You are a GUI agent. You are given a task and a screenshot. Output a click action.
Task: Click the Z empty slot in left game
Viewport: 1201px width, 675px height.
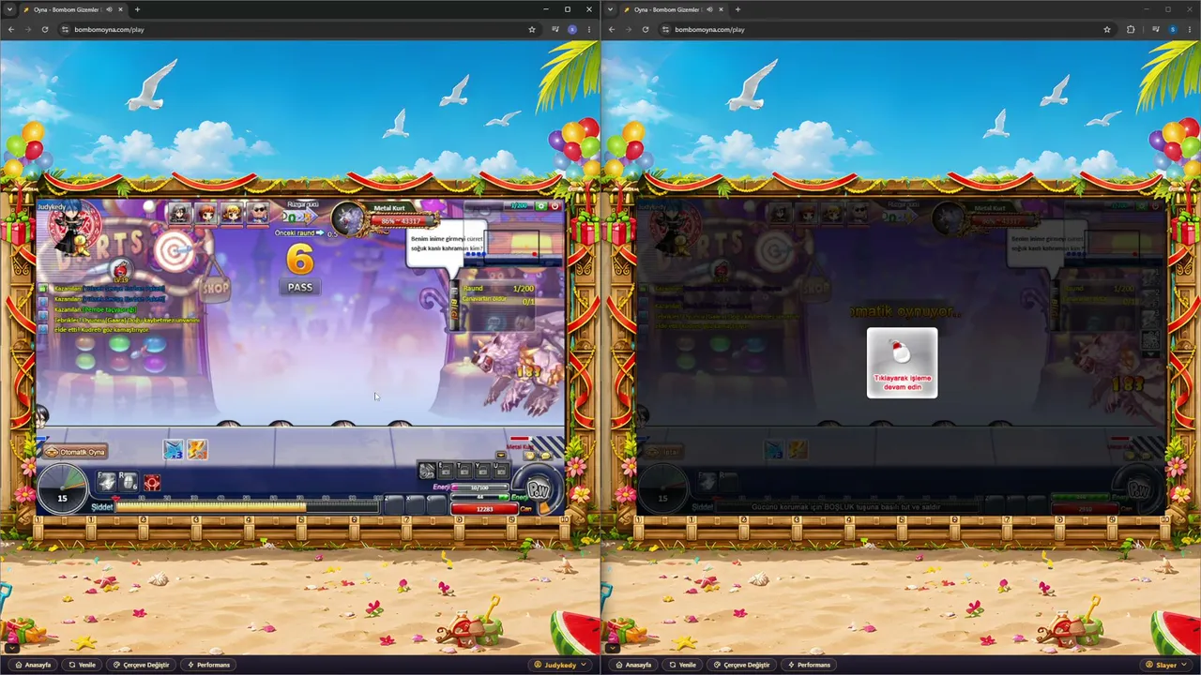pyautogui.click(x=394, y=504)
